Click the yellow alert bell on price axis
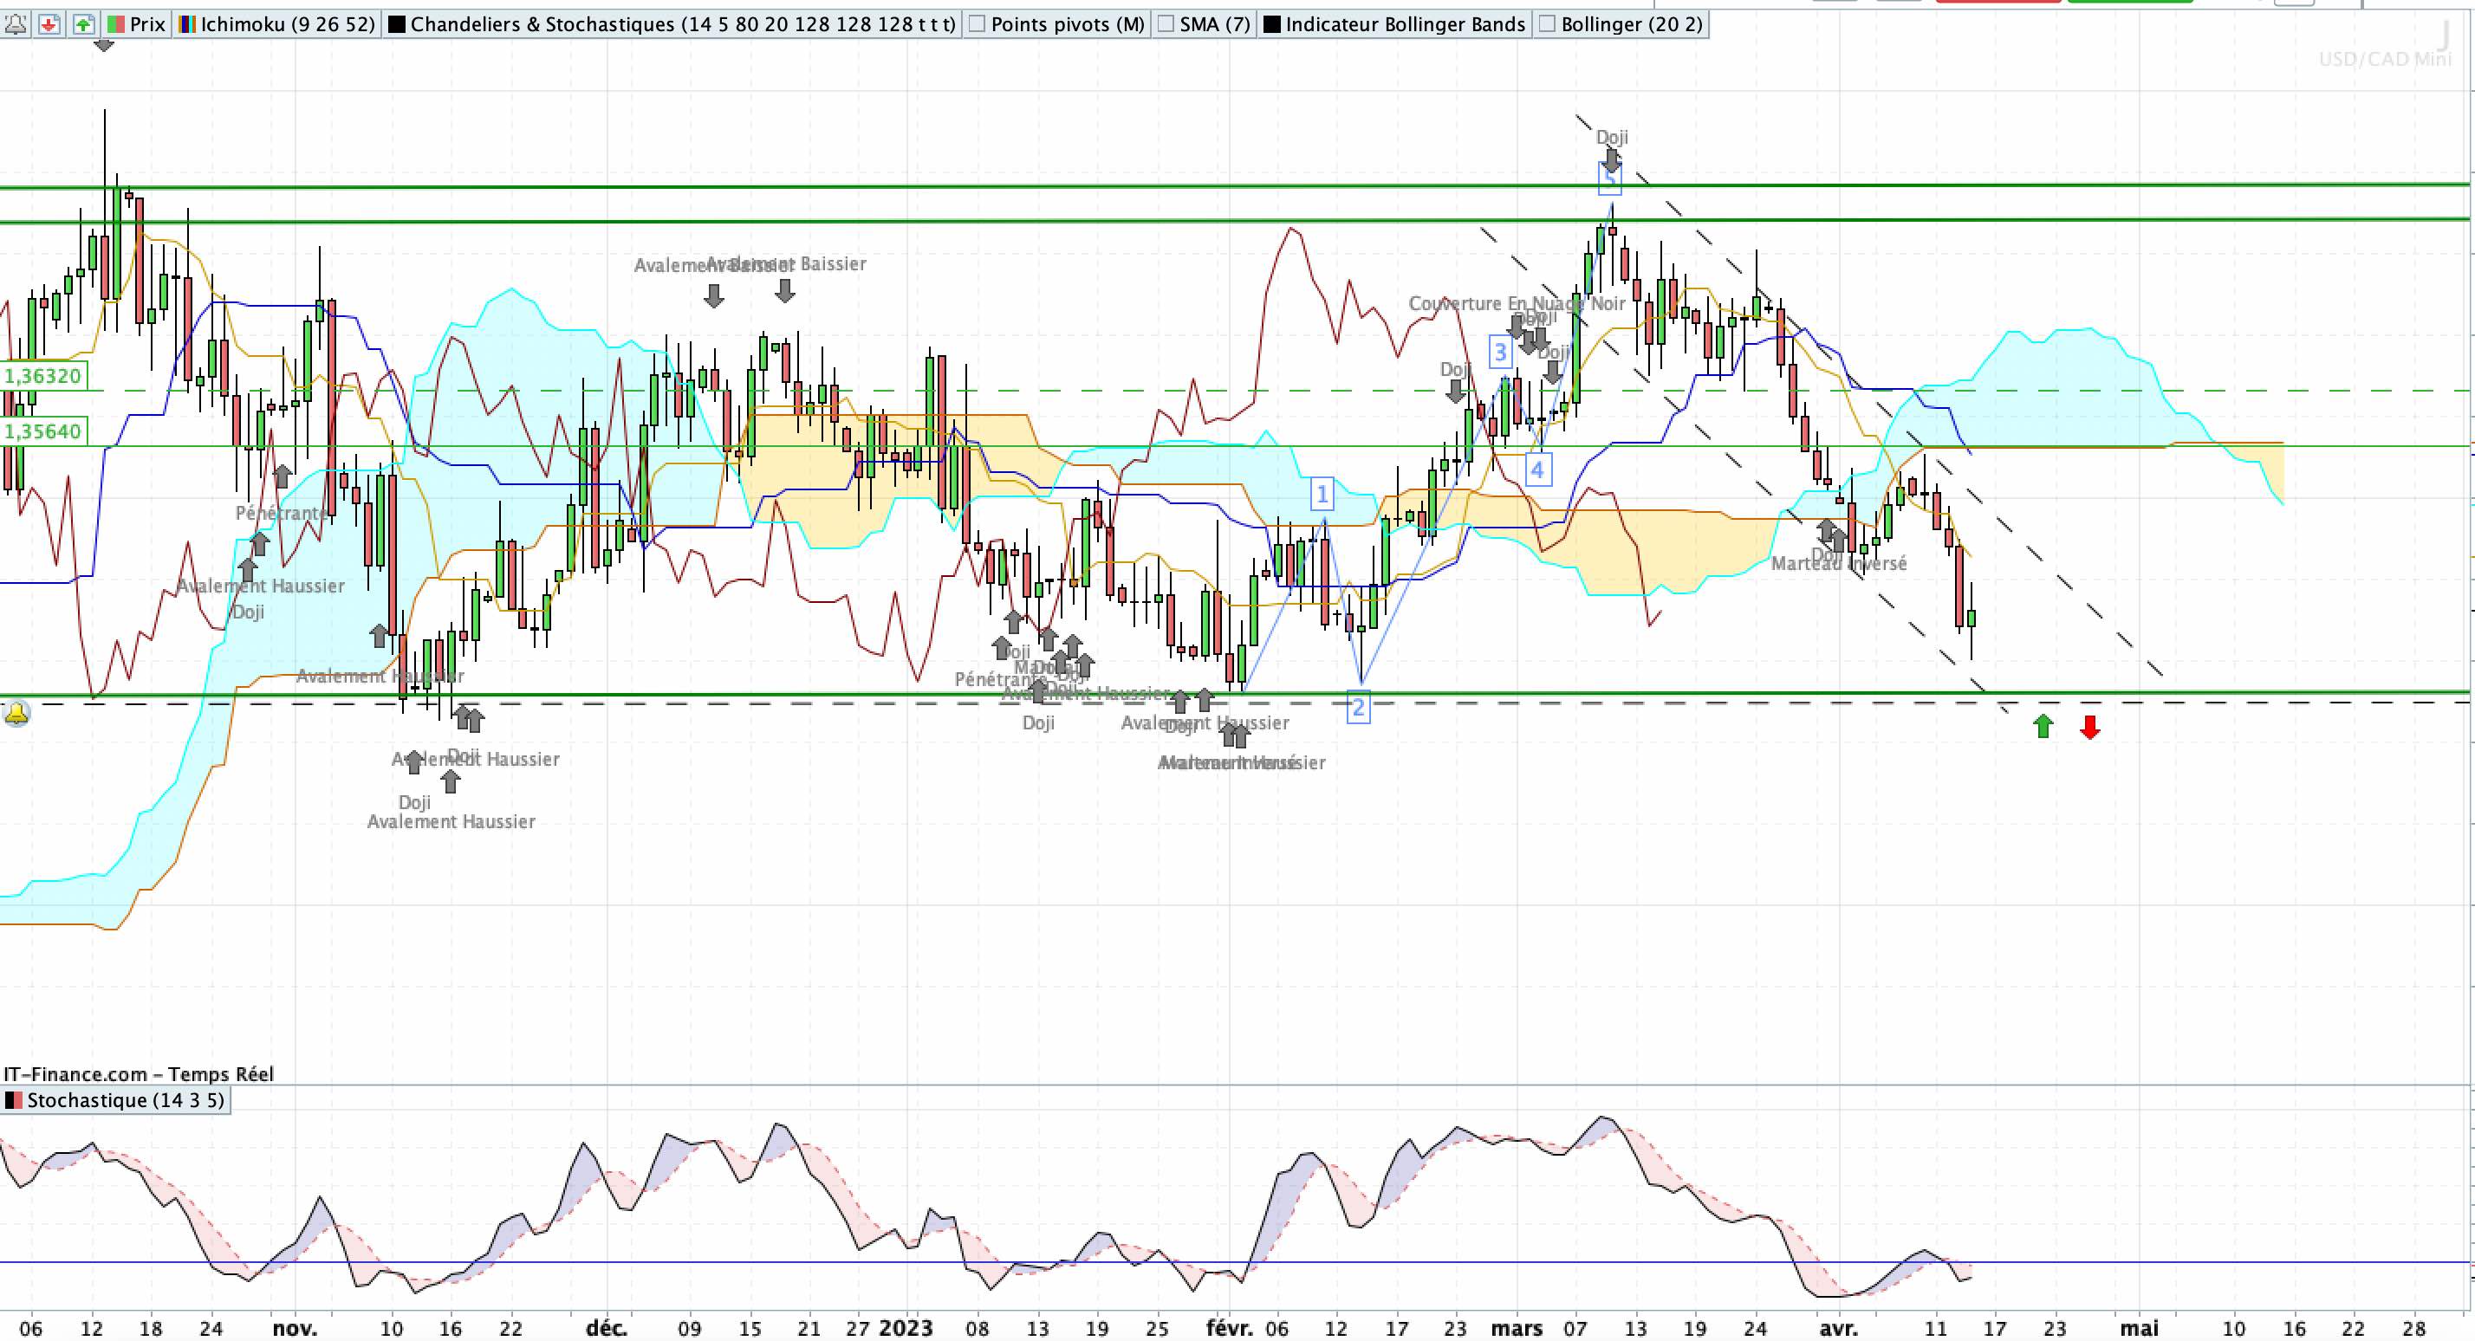Viewport: 2475px width, 1341px height. coord(16,713)
